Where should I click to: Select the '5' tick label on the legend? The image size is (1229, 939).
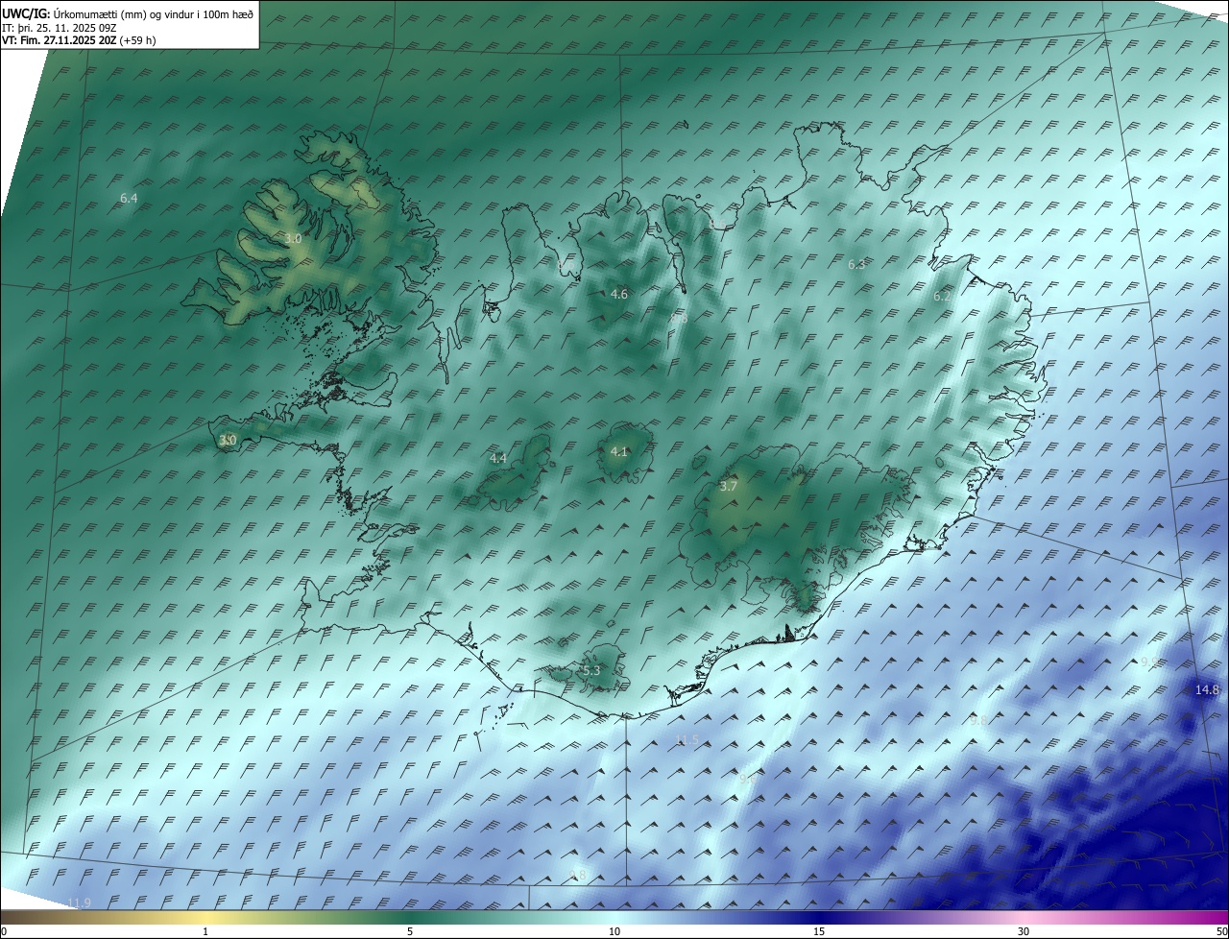(410, 931)
